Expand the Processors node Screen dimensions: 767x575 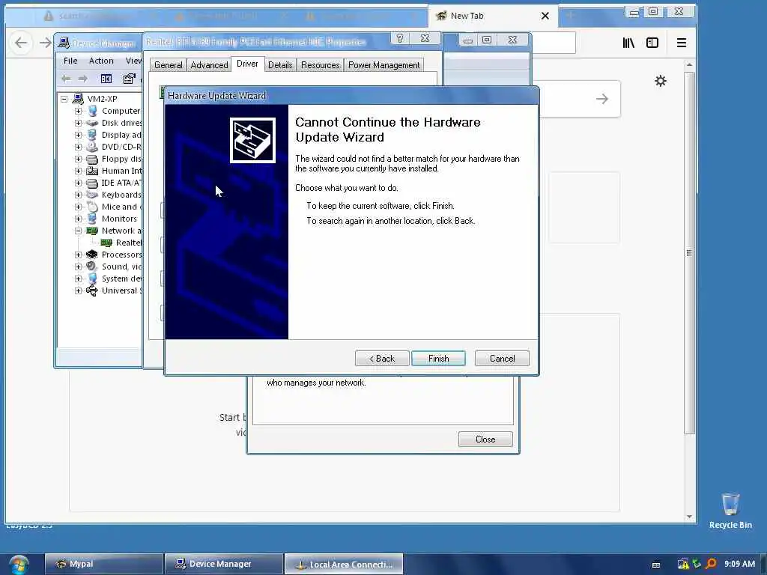(x=78, y=255)
